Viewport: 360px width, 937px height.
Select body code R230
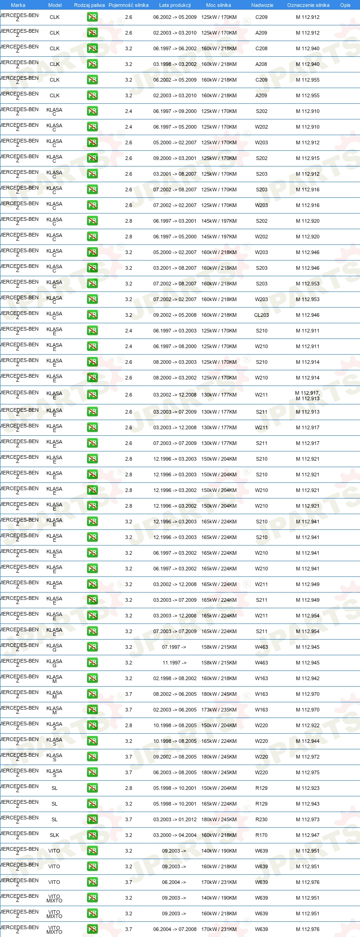click(261, 819)
